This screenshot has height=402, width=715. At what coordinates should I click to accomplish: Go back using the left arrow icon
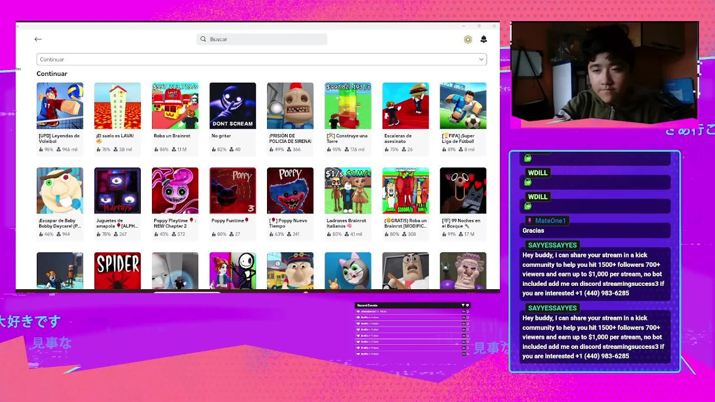pos(38,39)
